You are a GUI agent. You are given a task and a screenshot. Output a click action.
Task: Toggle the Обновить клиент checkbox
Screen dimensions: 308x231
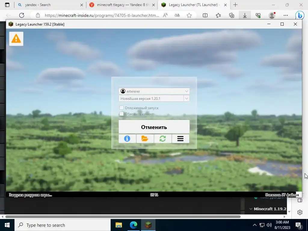tap(122, 114)
